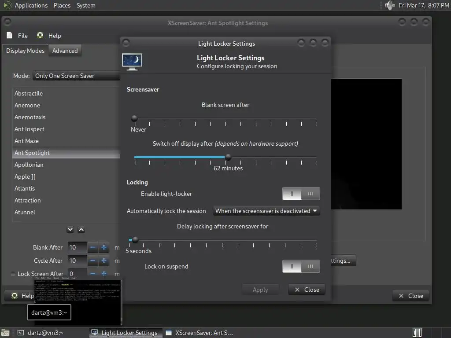The height and width of the screenshot is (338, 451).
Task: Close the XScreenSaver settings window
Action: 411,296
